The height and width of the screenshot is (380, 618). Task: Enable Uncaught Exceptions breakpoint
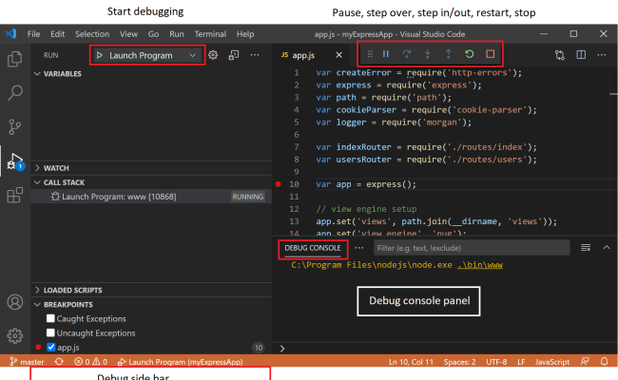50,333
